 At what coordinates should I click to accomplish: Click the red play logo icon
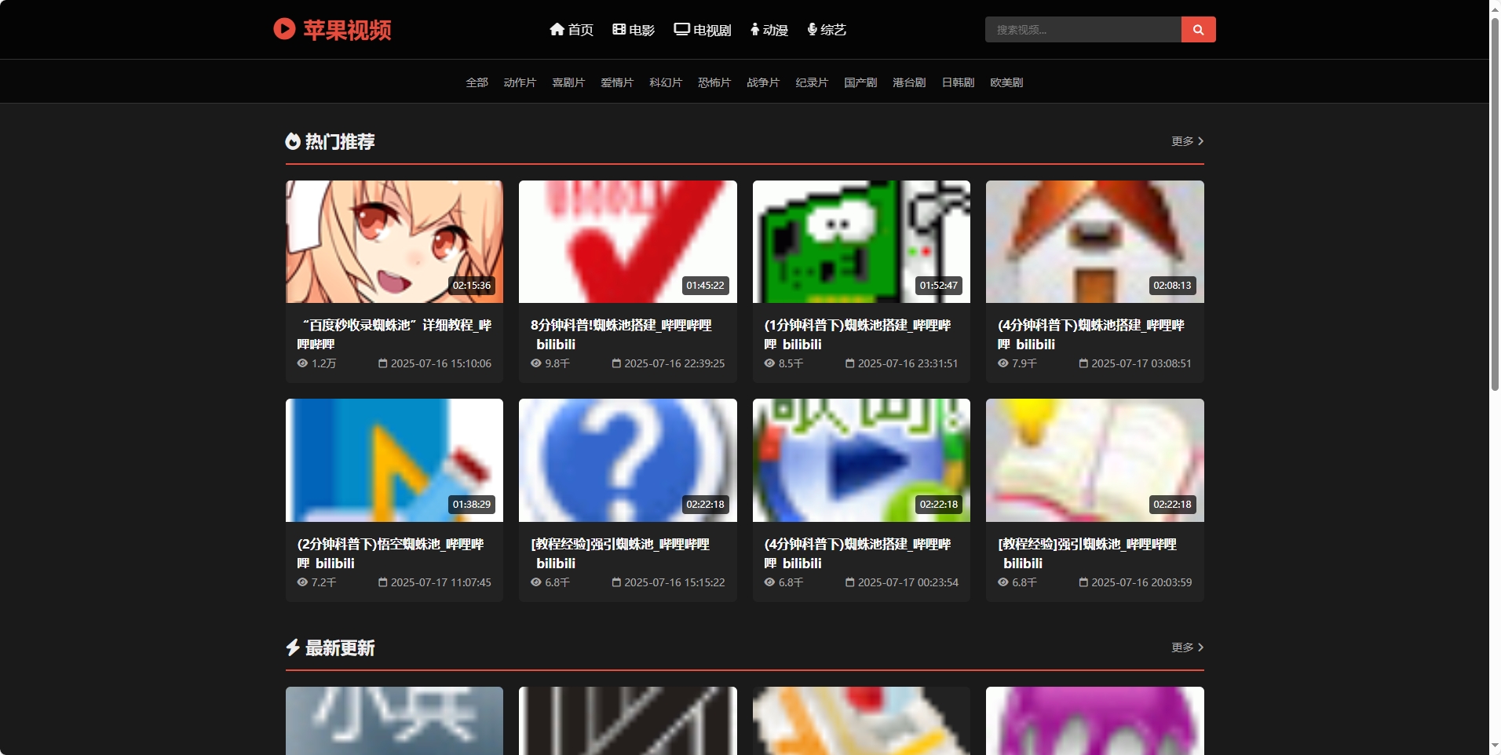coord(284,29)
